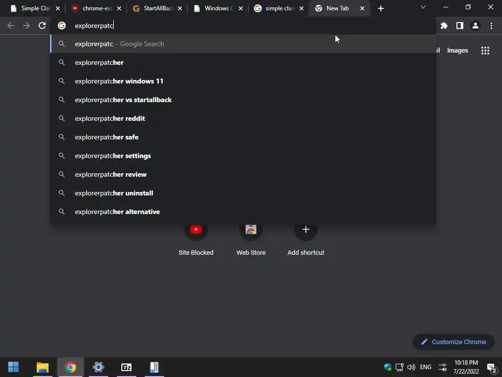Screen dimensions: 502x377
Task: Click the Customize Chrome button
Action: pos(453,342)
